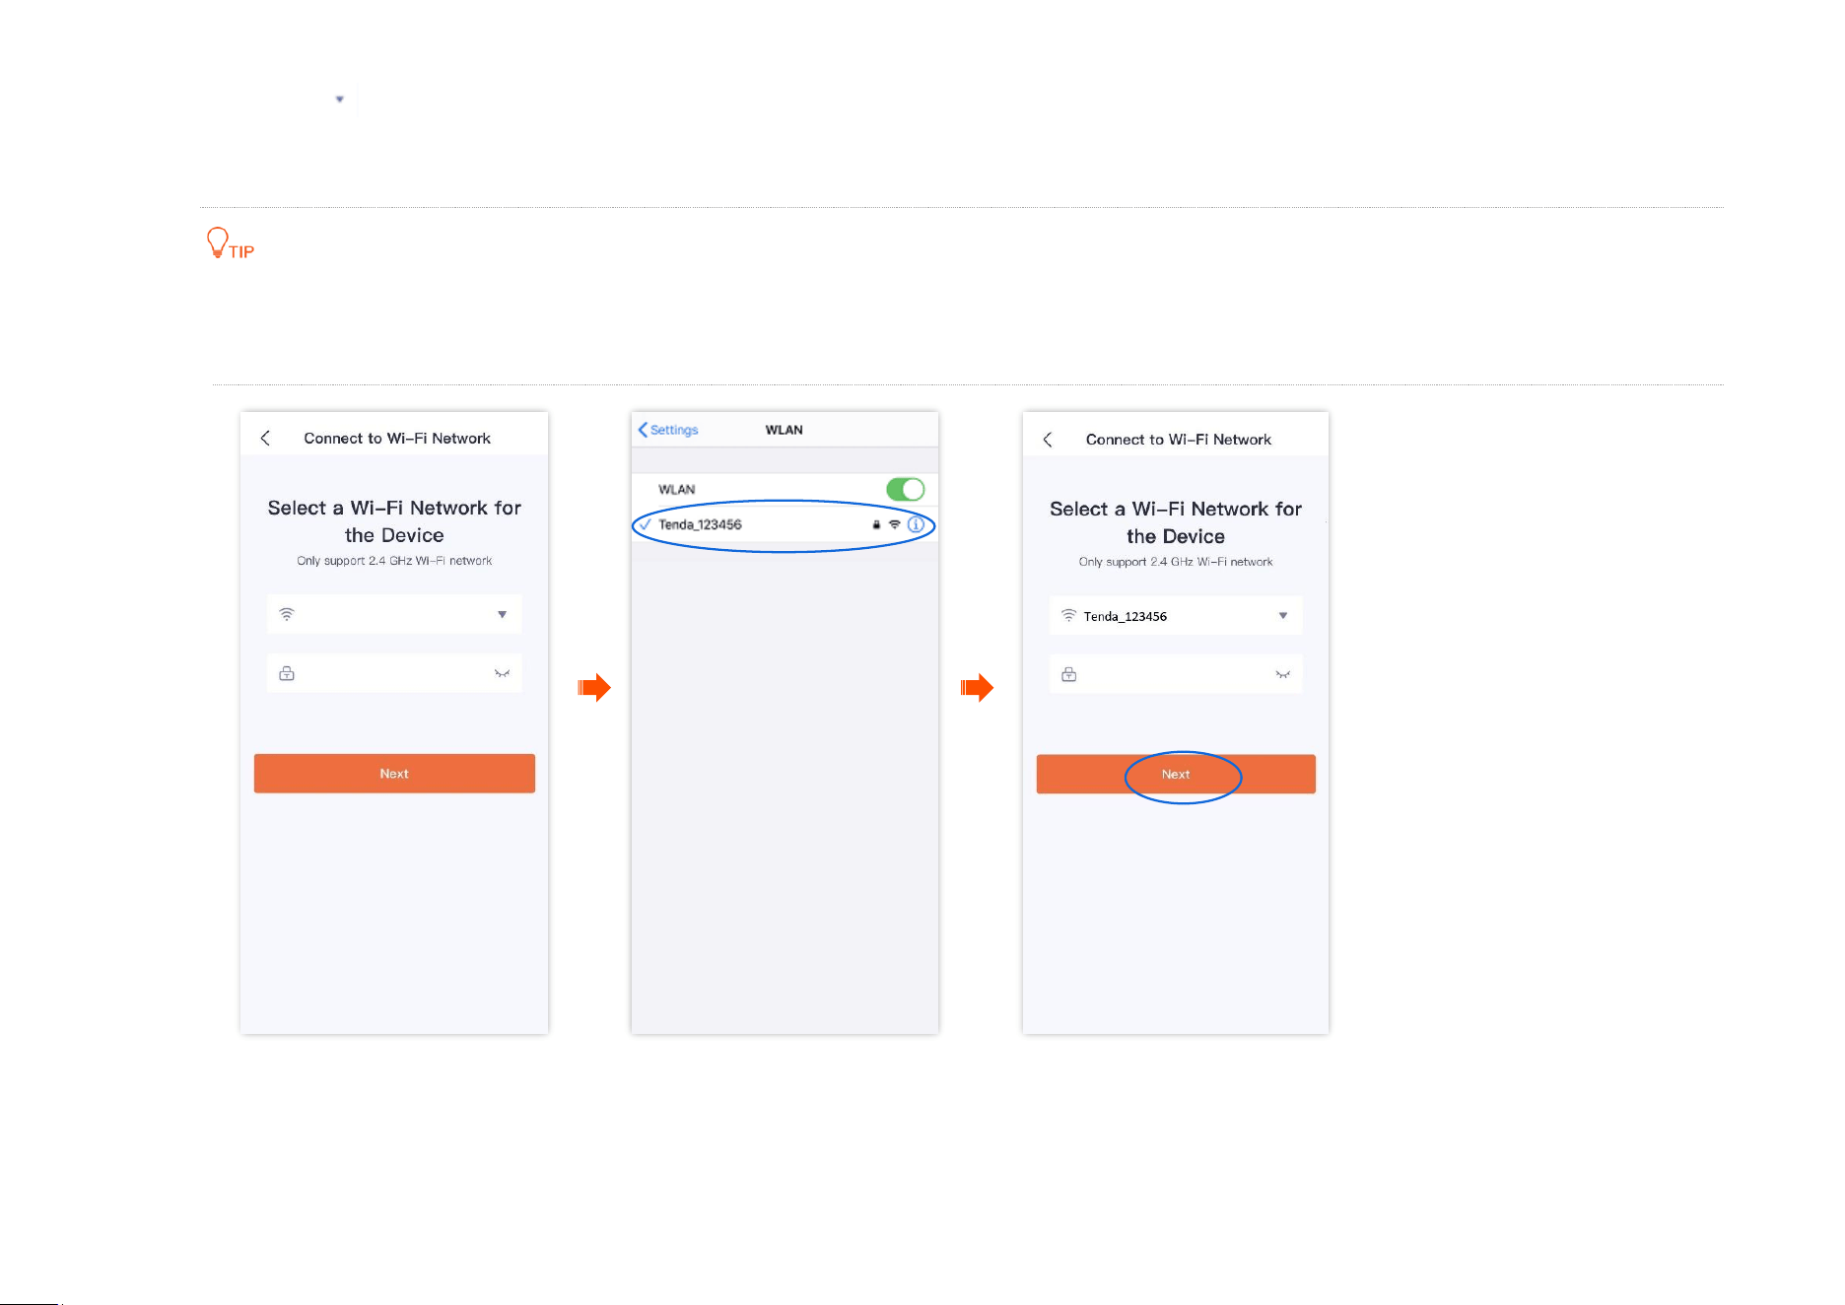Click the TIP lightbulb icon
This screenshot has width=1845, height=1305.
(218, 242)
